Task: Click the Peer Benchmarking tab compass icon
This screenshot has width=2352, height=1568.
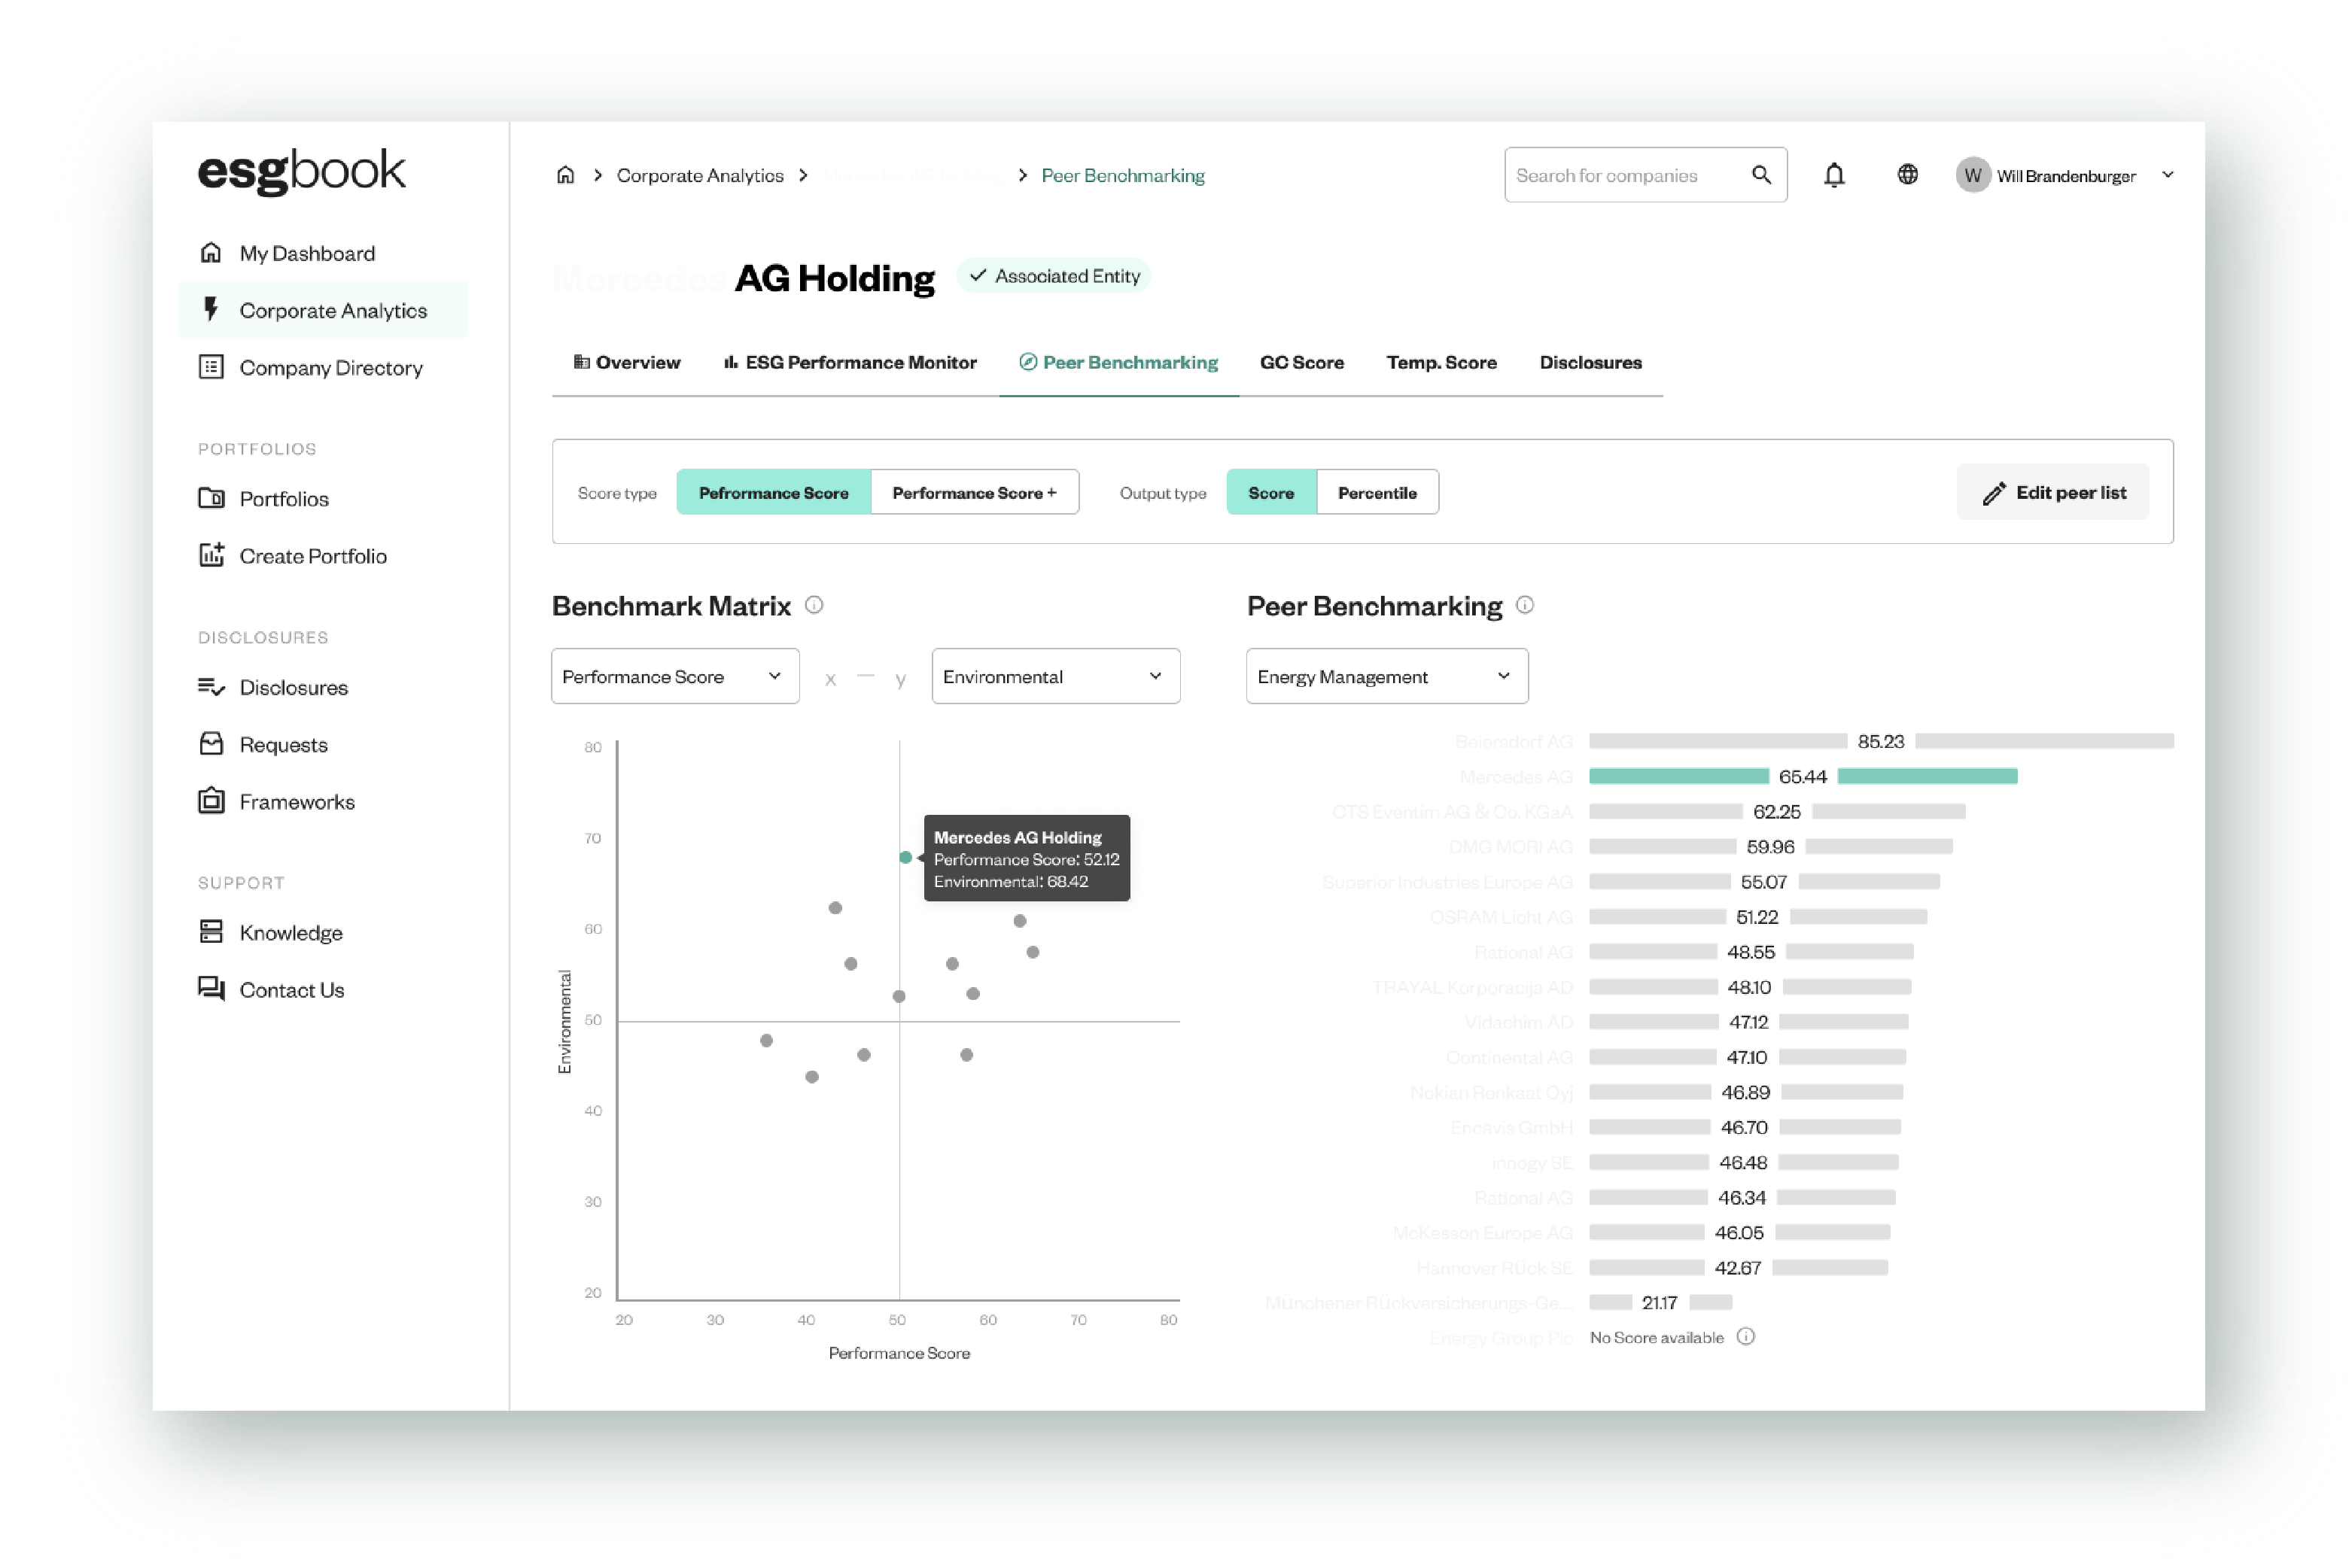Action: (1027, 362)
